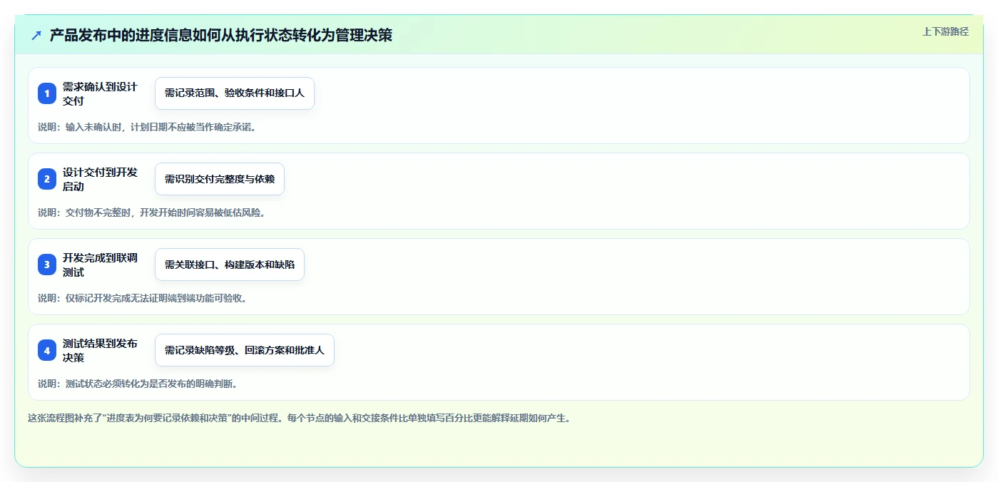
Task: Click the 需关联接口、构建版本和缺陷 chip
Action: click(x=230, y=265)
